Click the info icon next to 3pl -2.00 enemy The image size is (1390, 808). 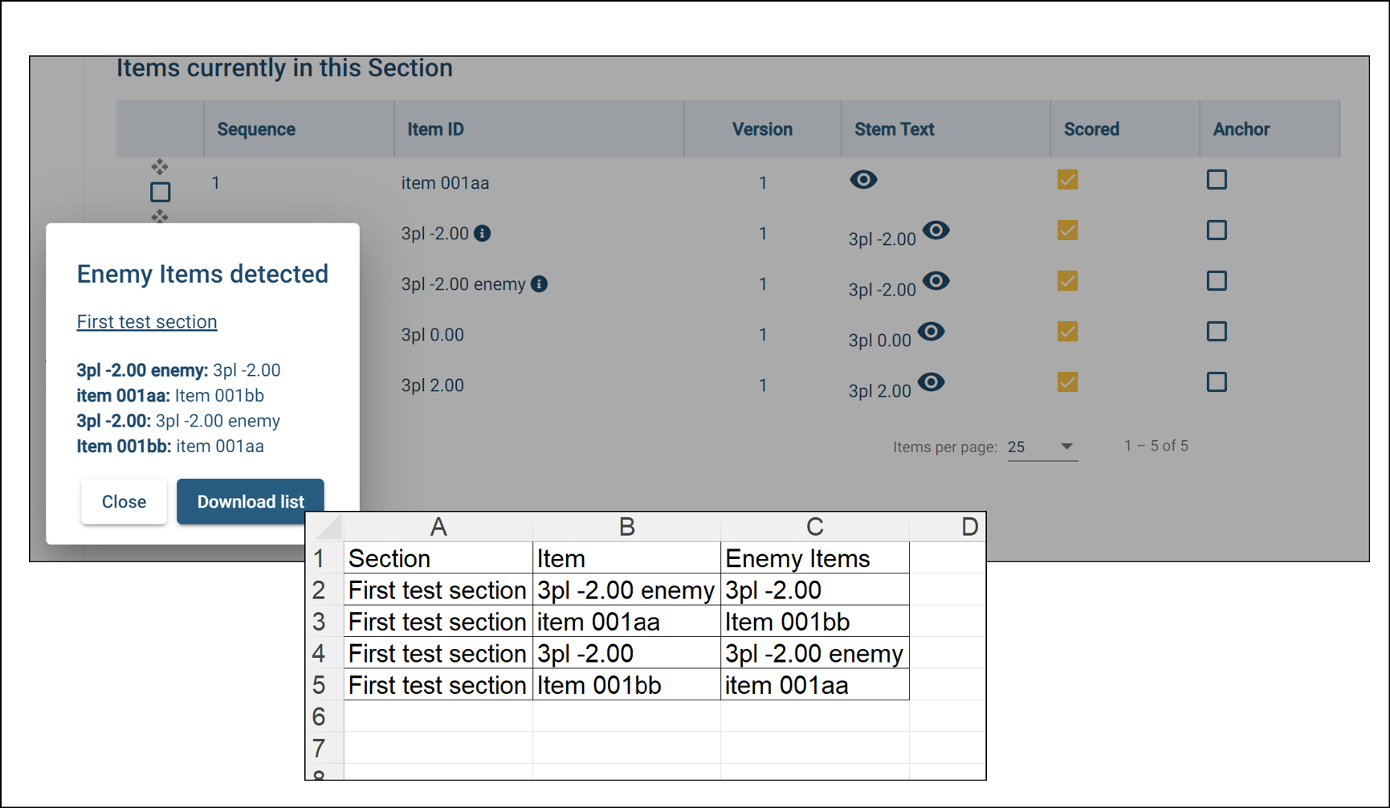540,284
